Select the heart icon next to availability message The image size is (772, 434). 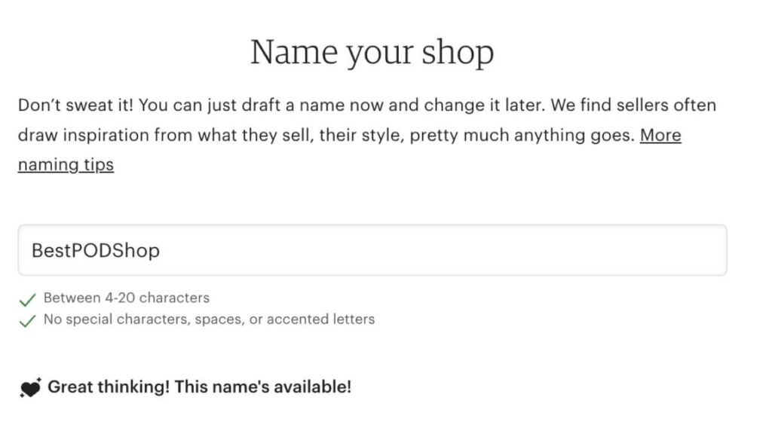point(29,388)
